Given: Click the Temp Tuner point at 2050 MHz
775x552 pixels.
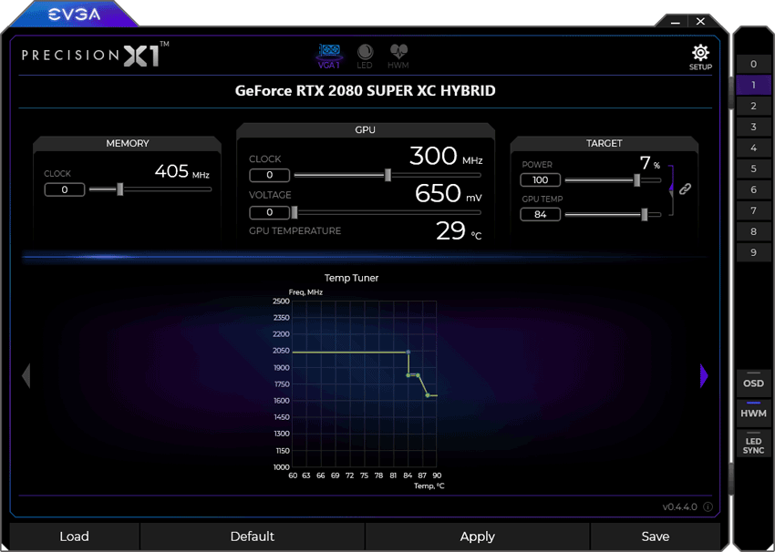Looking at the screenshot, I should (408, 352).
